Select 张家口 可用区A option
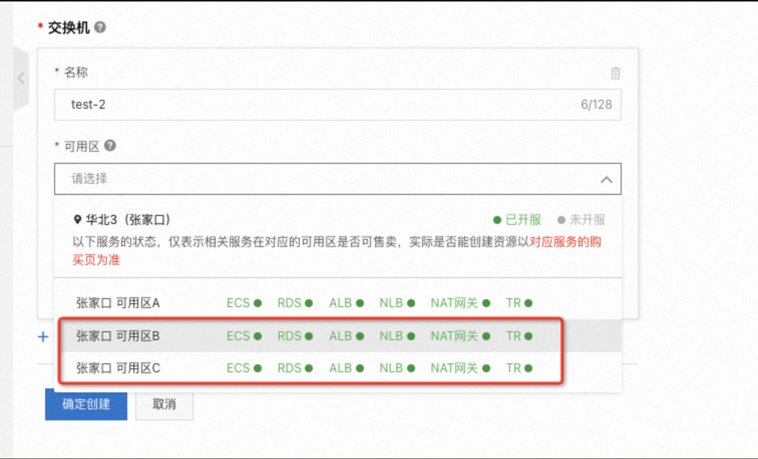Viewport: 758px width, 459px height. (118, 303)
